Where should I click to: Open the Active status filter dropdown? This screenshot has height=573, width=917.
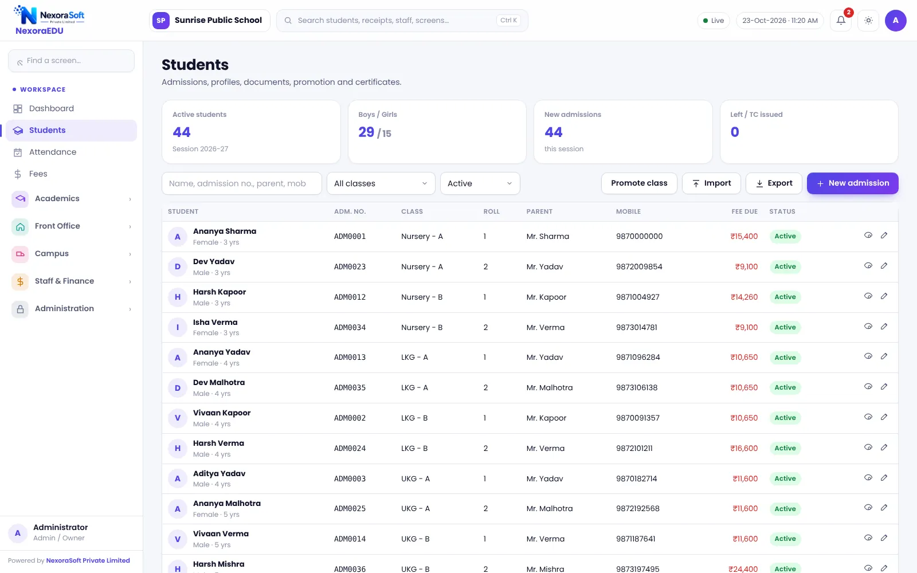(480, 183)
